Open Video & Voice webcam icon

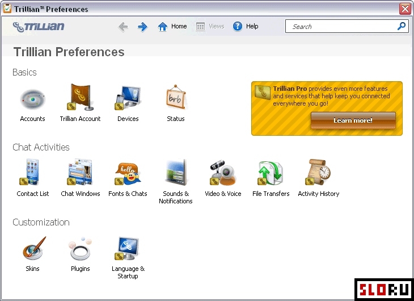223,173
